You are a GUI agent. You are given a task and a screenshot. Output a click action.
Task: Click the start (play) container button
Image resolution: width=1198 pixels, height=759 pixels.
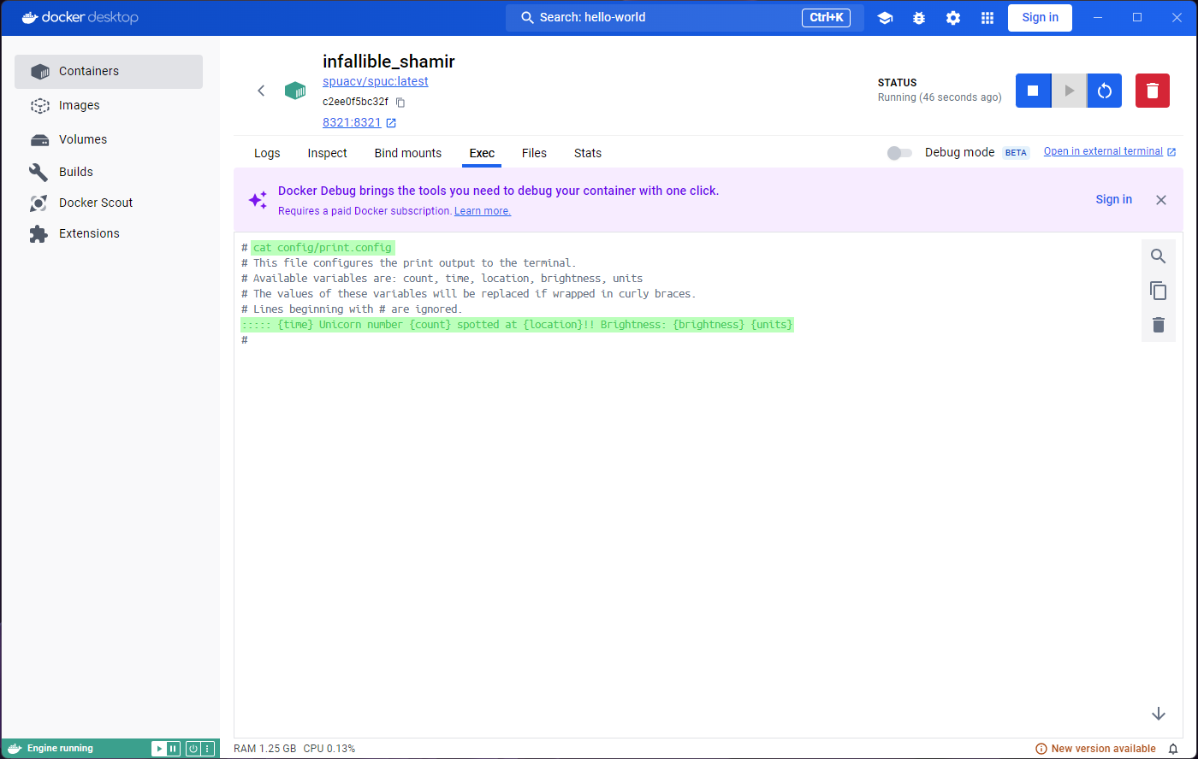1069,91
